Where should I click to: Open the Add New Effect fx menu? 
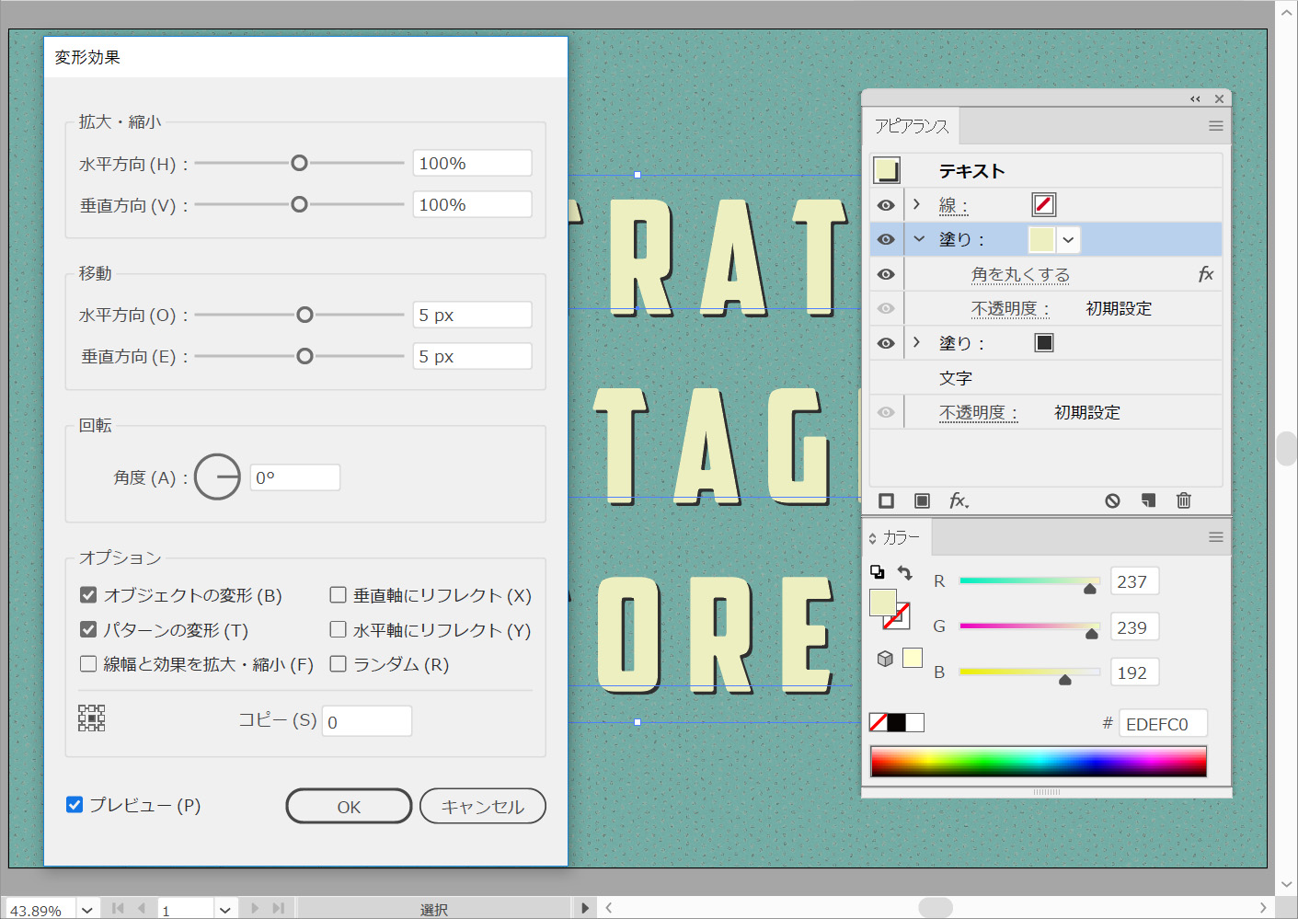click(959, 500)
